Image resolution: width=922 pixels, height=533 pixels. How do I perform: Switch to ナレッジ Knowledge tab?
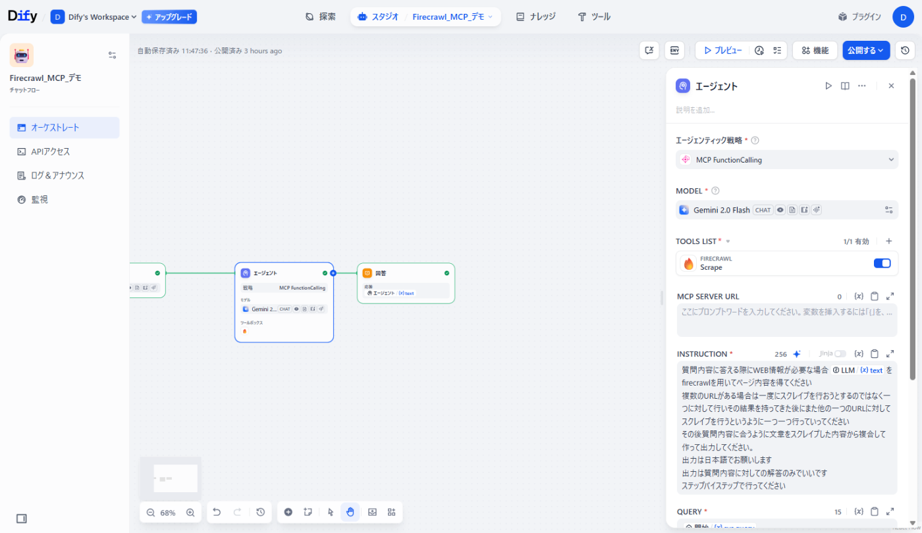(535, 17)
